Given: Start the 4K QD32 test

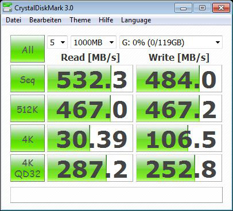Looking at the screenshot, I should 28,168.
